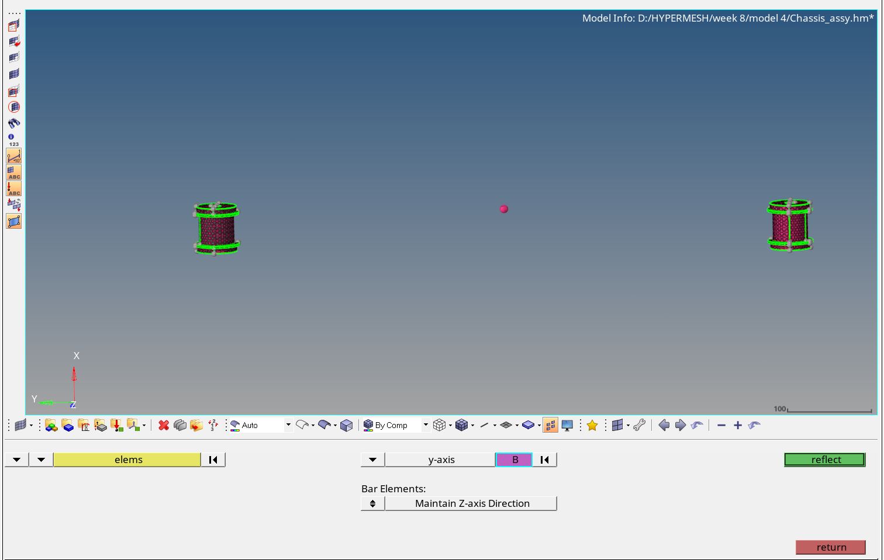Click the reflect button
The height and width of the screenshot is (560, 884).
(824, 460)
